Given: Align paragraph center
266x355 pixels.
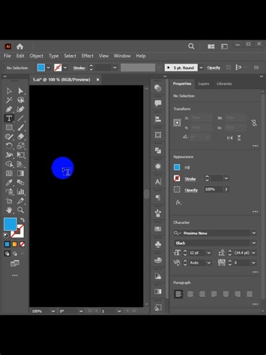Looking at the screenshot, I should click(190, 294).
